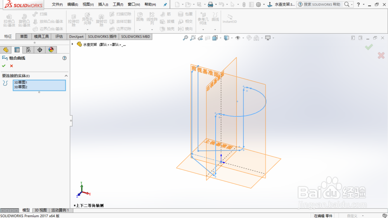The image size is (388, 218).
Task: Open the 视图(V) menu
Action: (x=88, y=4)
